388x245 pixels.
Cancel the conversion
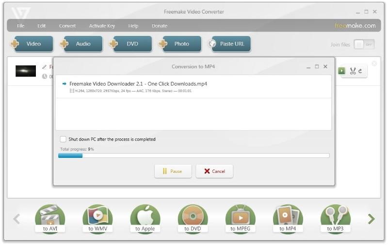coord(214,171)
